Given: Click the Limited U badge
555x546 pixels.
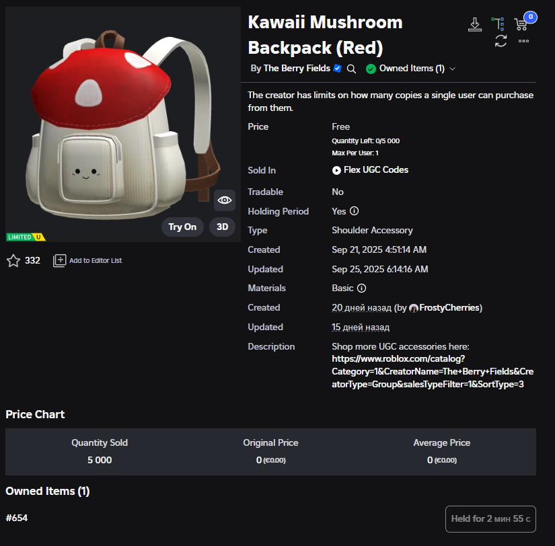Looking at the screenshot, I should tap(26, 237).
